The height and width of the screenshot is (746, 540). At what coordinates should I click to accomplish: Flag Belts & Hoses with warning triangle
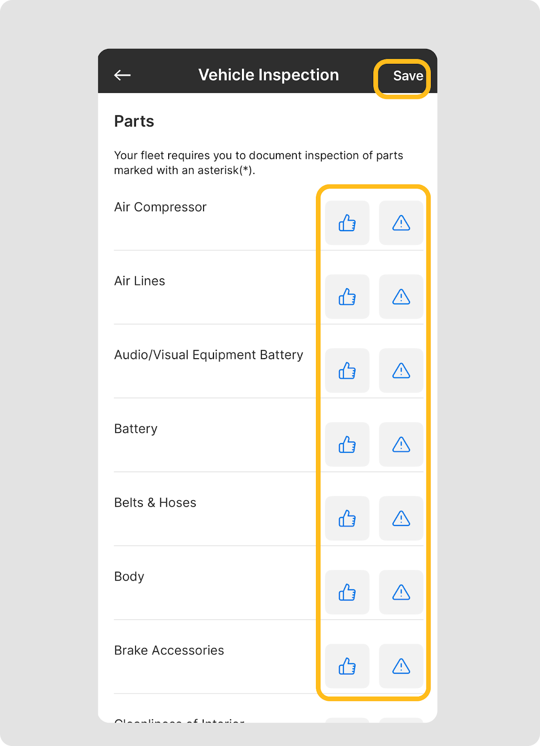401,518
